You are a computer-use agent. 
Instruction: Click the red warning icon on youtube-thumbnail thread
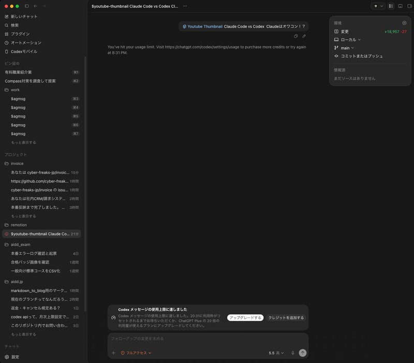[7, 234]
